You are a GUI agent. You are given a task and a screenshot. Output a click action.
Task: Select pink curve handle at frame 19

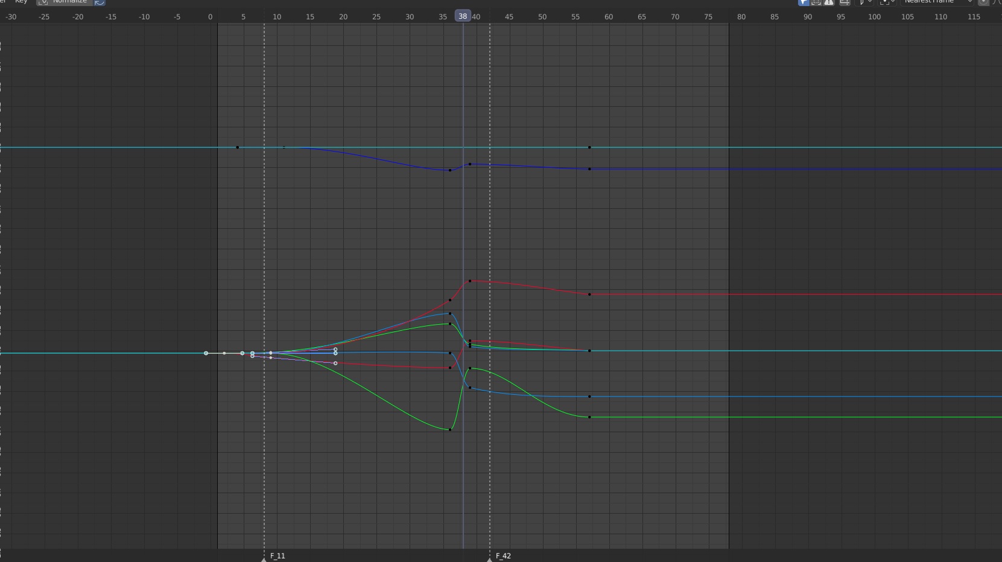pos(335,363)
